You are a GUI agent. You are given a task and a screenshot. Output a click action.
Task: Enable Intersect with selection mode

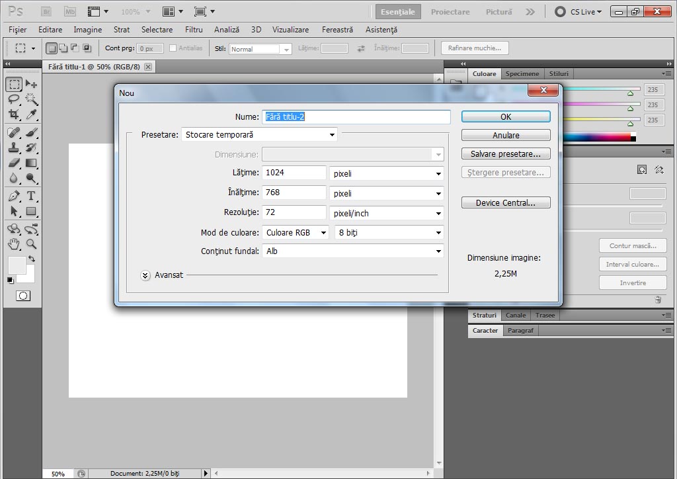87,48
